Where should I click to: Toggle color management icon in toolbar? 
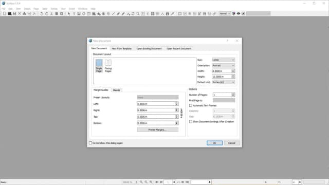point(233,14)
